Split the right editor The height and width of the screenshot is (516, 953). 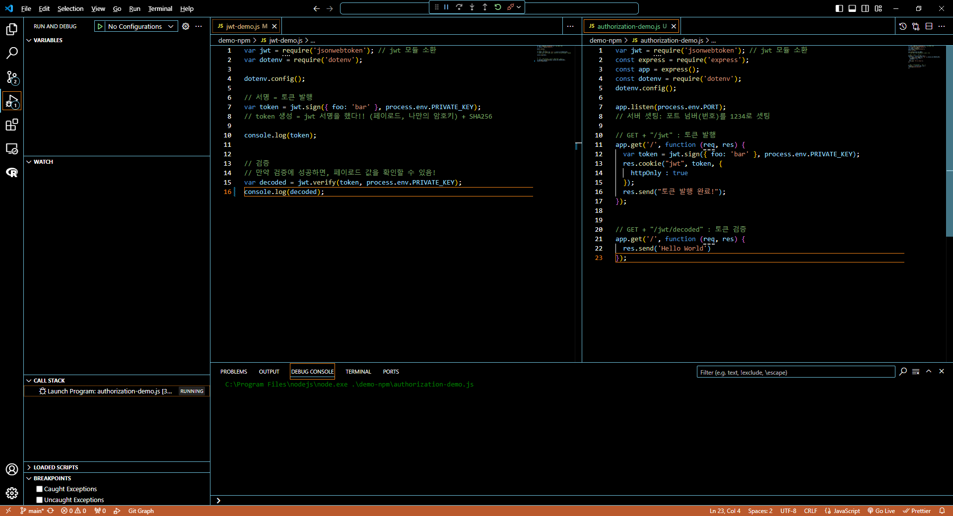(x=929, y=26)
